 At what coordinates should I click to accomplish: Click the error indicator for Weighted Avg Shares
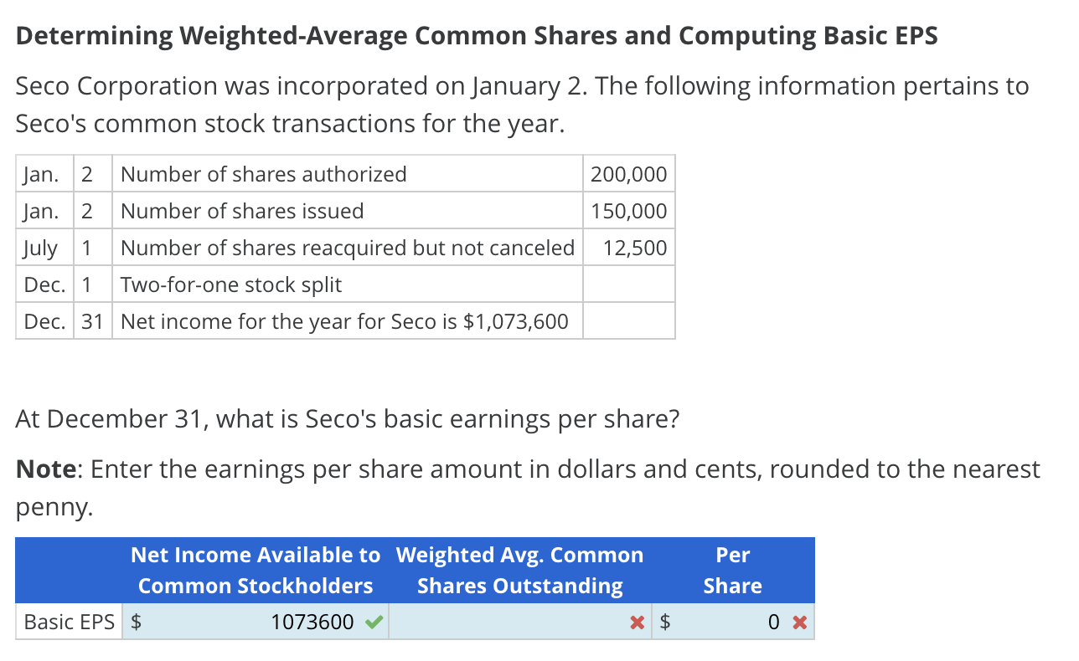pos(636,622)
